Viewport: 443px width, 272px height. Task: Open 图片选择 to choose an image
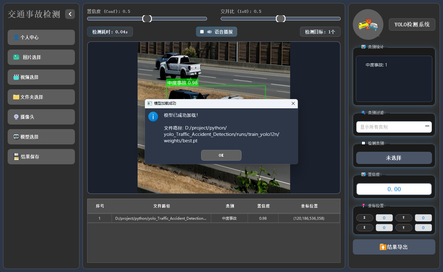pyautogui.click(x=41, y=57)
